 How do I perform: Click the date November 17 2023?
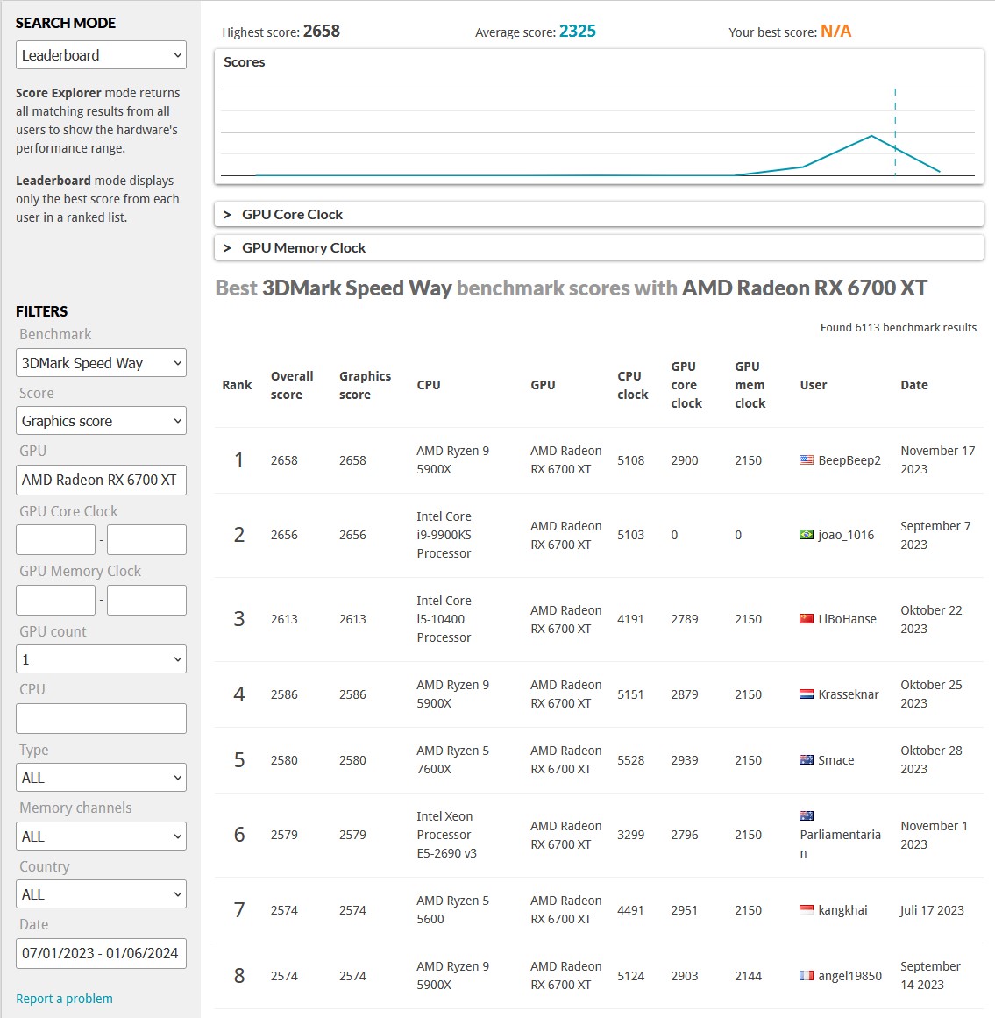(937, 459)
